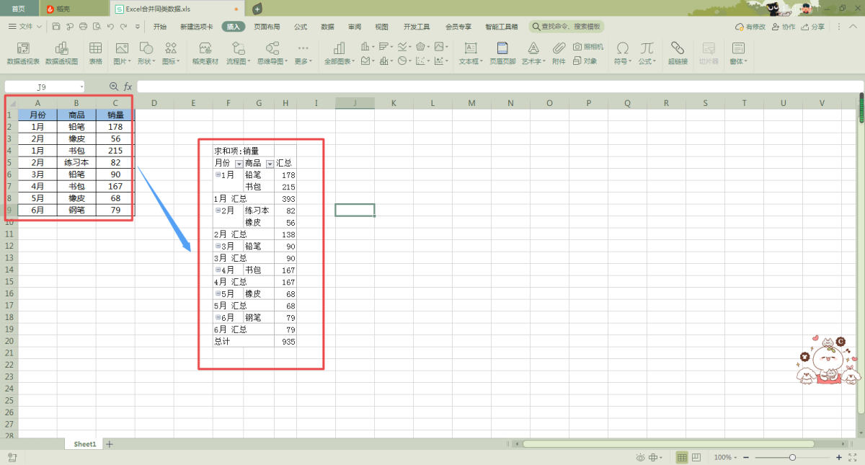Click the 超链接 hyperlink icon

[x=677, y=53]
